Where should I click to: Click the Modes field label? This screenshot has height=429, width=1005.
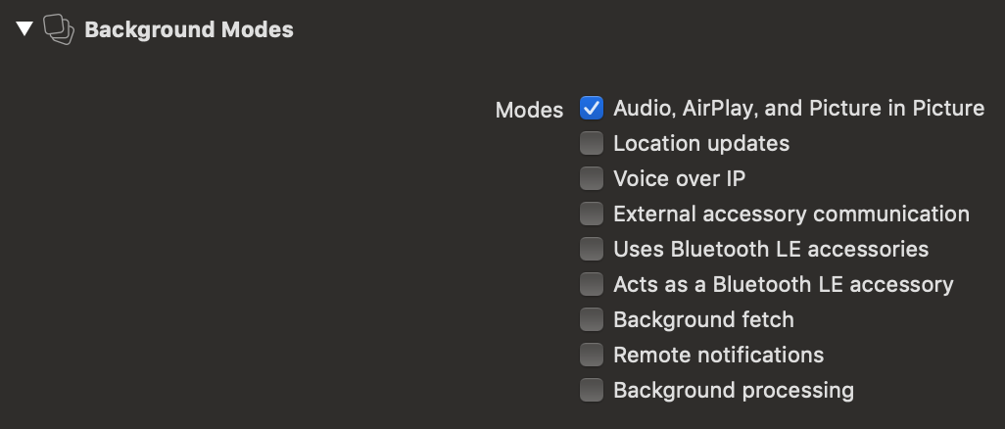(529, 111)
